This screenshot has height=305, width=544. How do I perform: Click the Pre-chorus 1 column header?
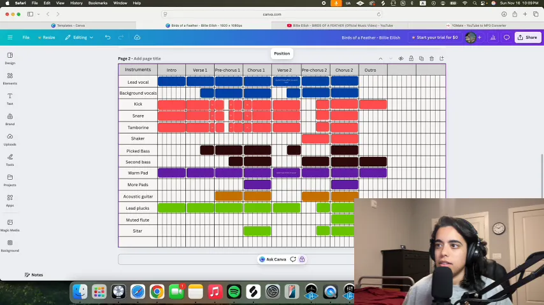tap(228, 70)
